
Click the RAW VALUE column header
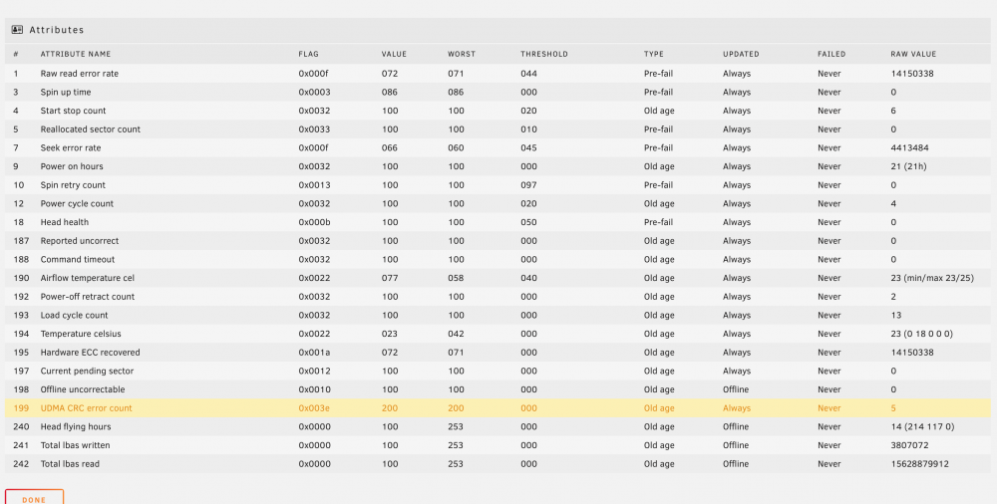pos(913,54)
